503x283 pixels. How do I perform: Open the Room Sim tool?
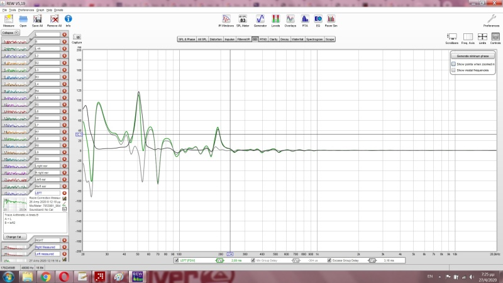pyautogui.click(x=331, y=19)
